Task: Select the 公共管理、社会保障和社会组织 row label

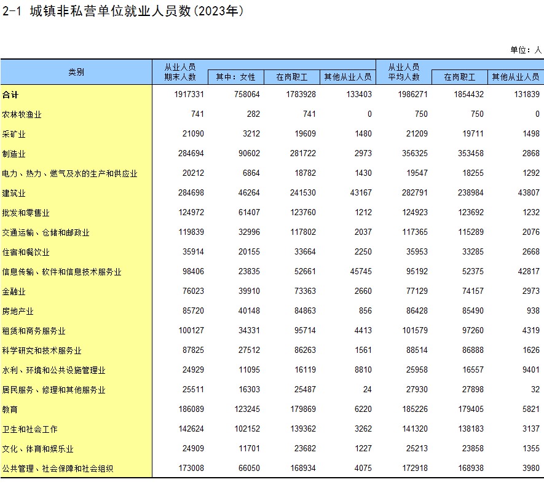Action: click(58, 468)
